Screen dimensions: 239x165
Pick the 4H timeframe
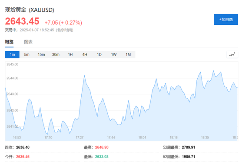pos(85,55)
